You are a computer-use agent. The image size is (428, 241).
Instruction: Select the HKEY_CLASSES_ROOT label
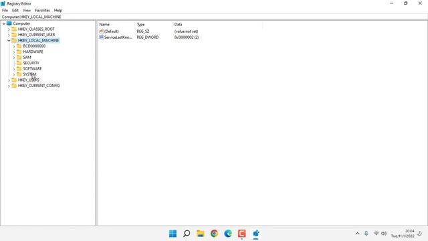36,29
